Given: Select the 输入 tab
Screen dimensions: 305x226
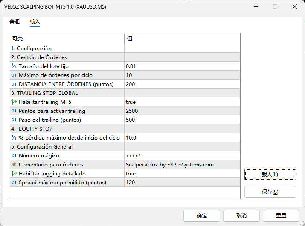Looking at the screenshot, I should [x=35, y=22].
